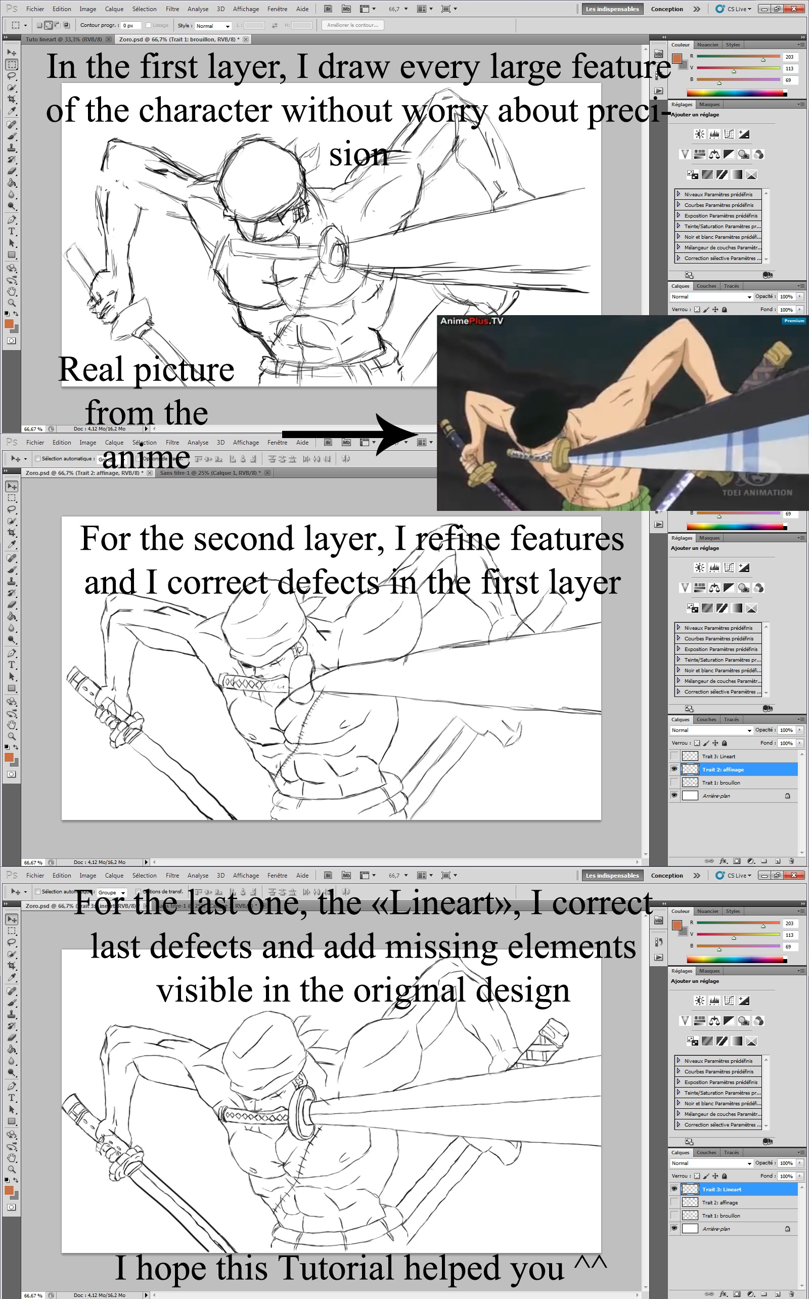The width and height of the screenshot is (809, 1299).
Task: Choose the Crop tool in the top screenshot toolbar
Action: [11, 99]
